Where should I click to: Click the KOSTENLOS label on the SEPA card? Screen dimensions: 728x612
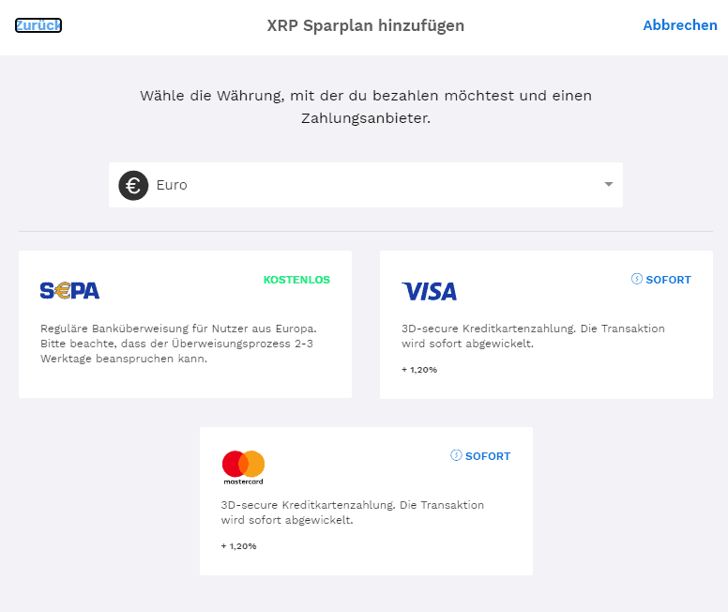pyautogui.click(x=296, y=280)
